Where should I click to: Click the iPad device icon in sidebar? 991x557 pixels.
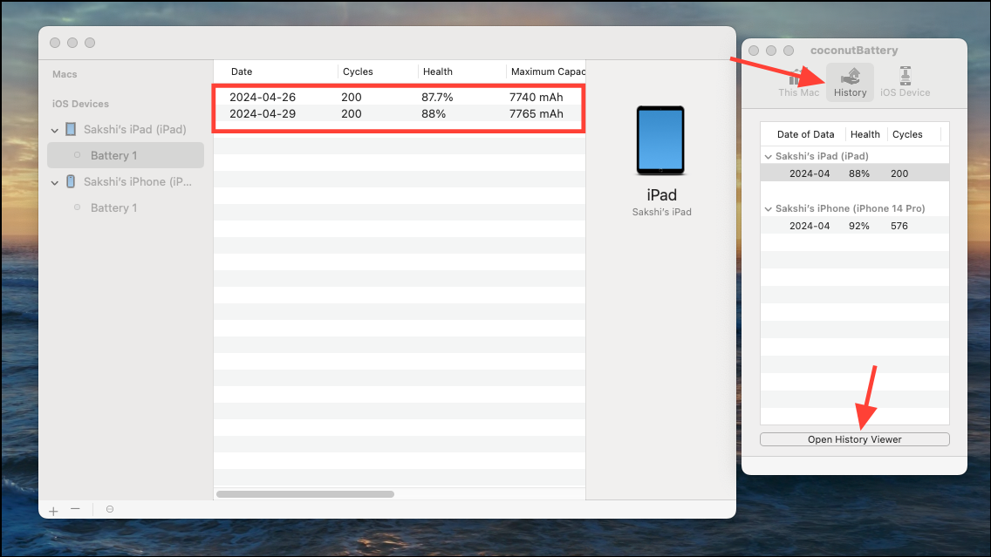click(x=71, y=130)
